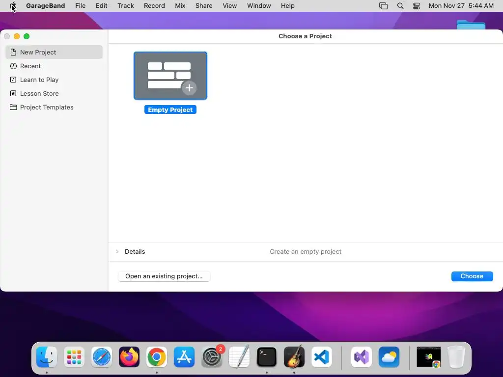Launch Google Chrome from the Dock
Viewport: 503px width, 377px height.
157,357
